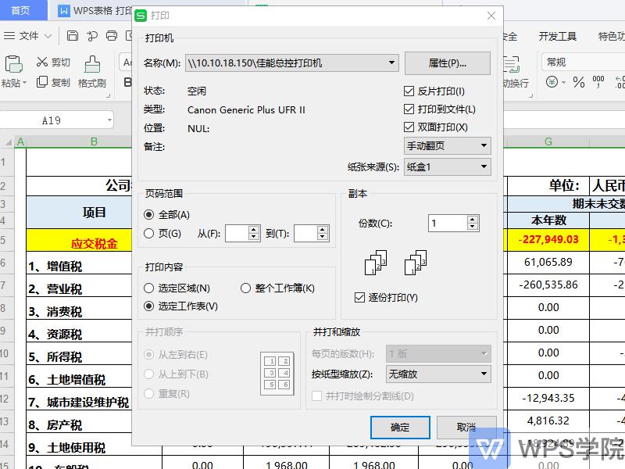Apply percent style from the ribbon
Viewport: 625px width, 469px height.
pos(578,81)
